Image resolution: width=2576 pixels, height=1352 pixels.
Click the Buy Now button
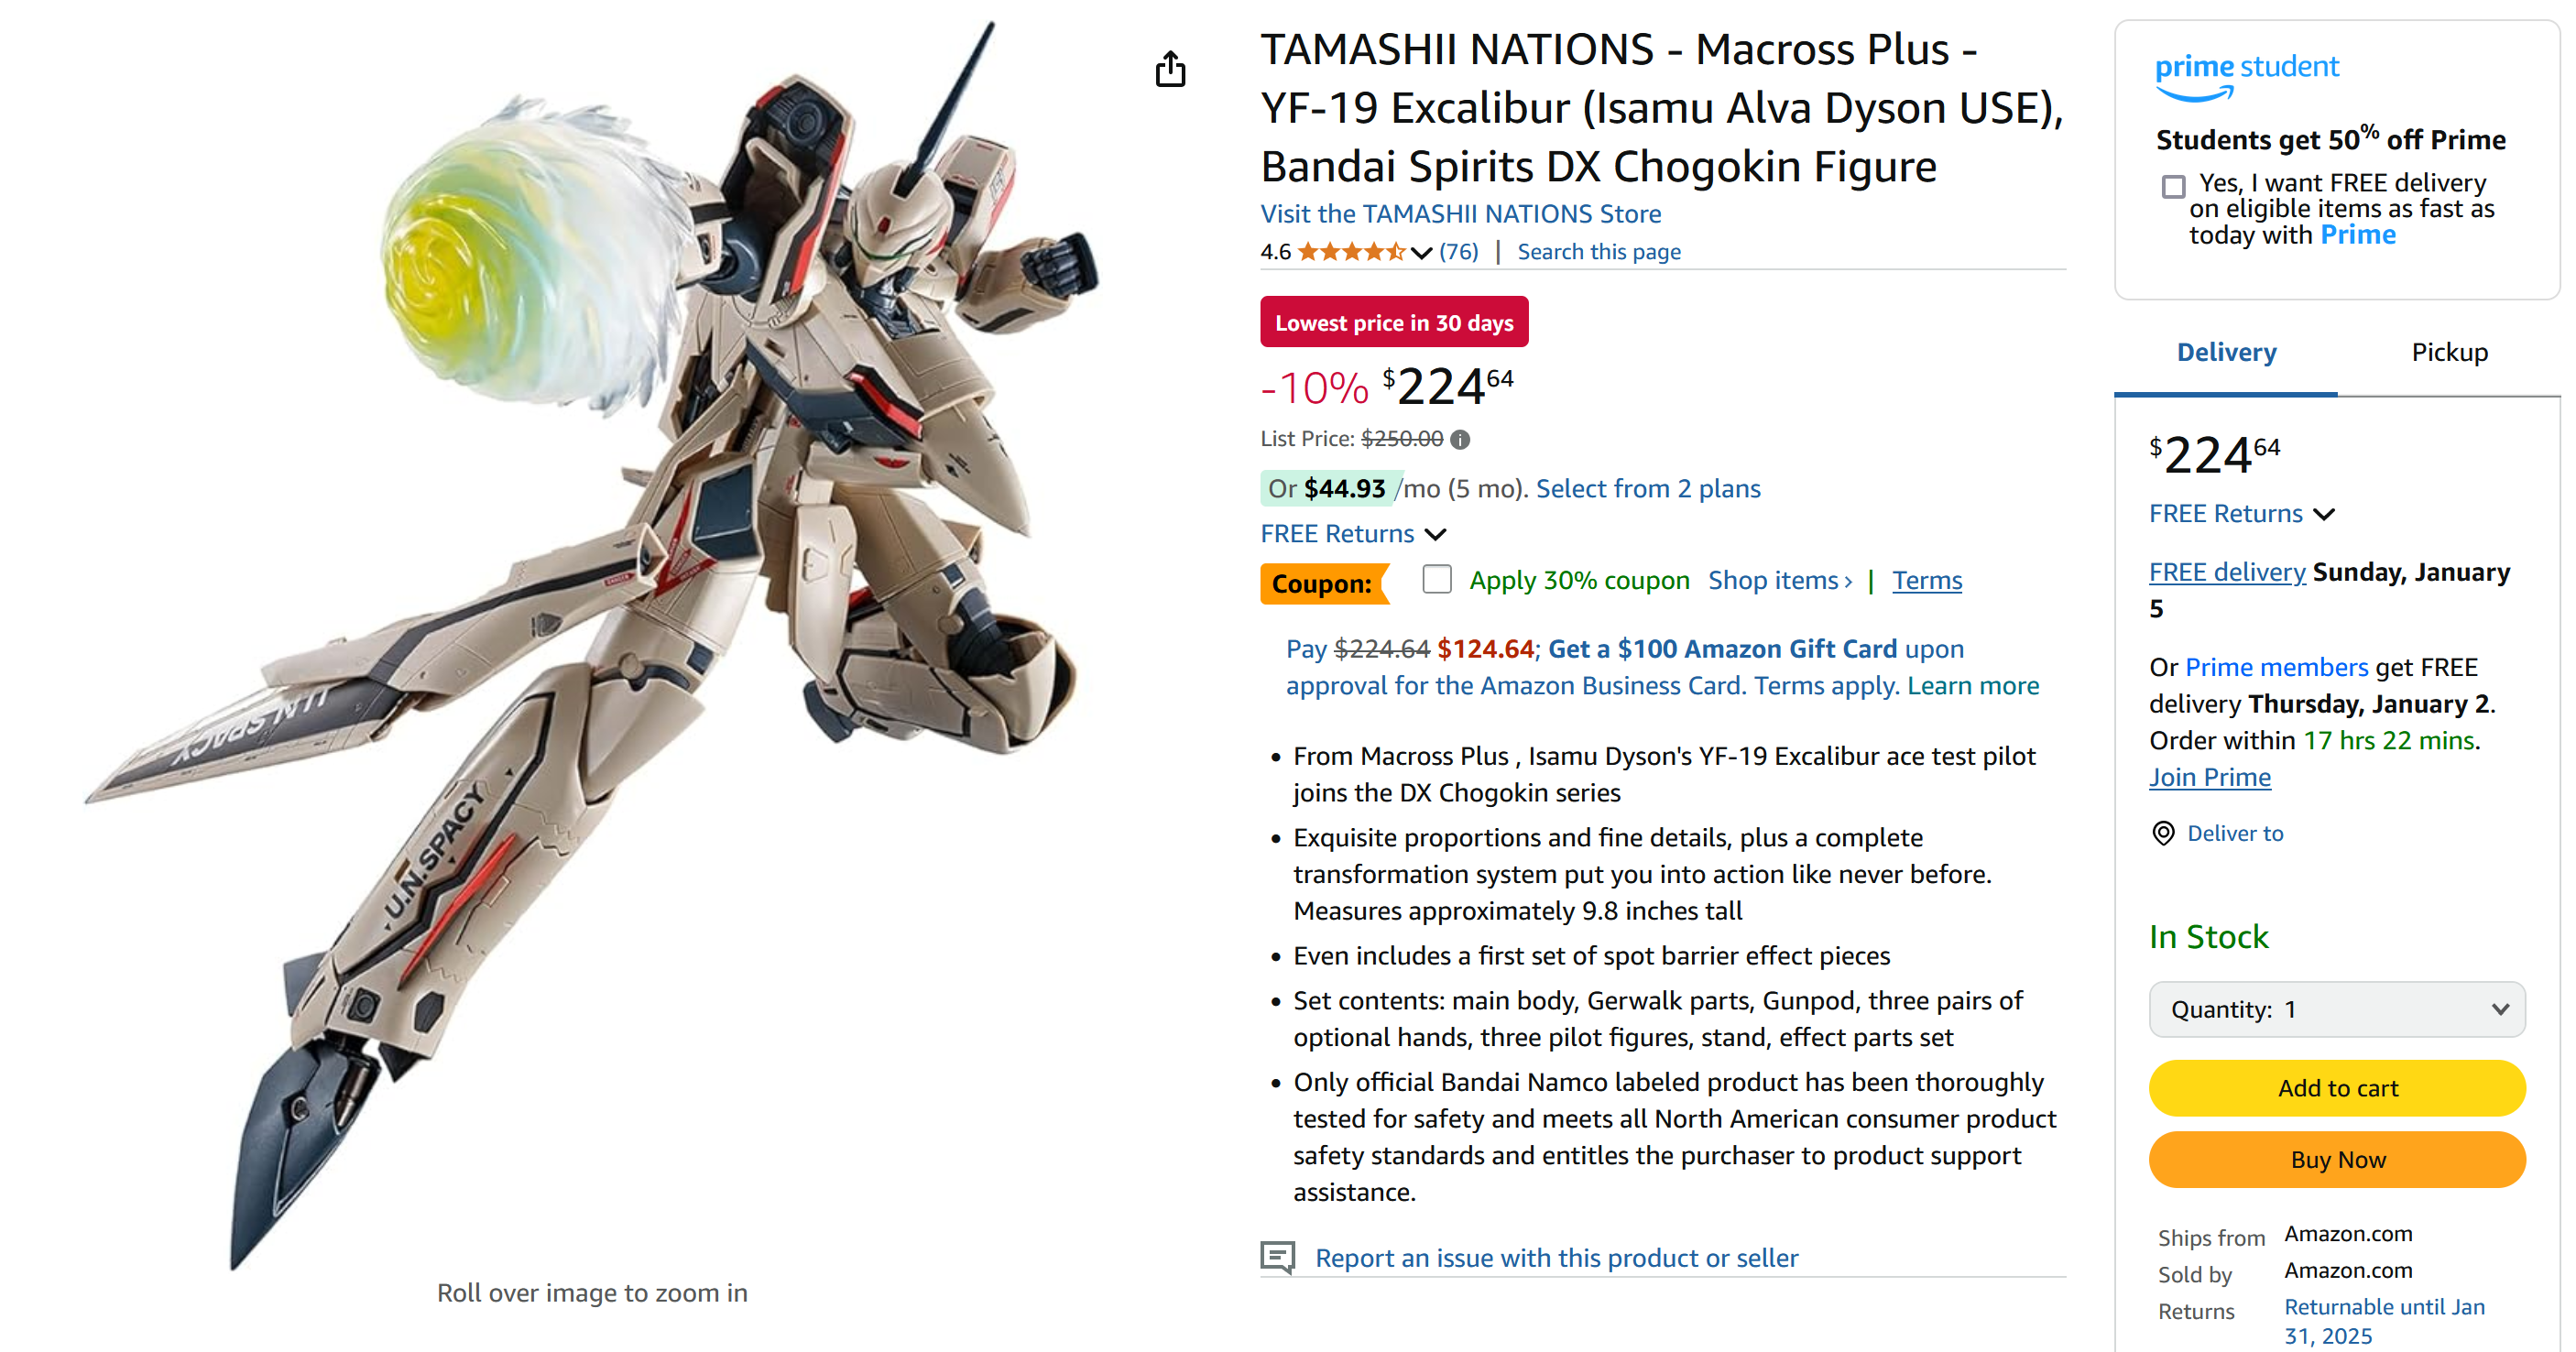click(2336, 1160)
